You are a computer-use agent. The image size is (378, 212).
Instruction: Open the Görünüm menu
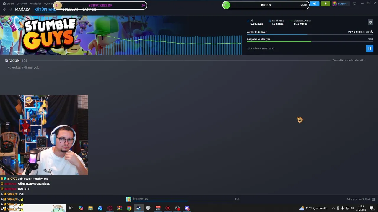(x=22, y=4)
